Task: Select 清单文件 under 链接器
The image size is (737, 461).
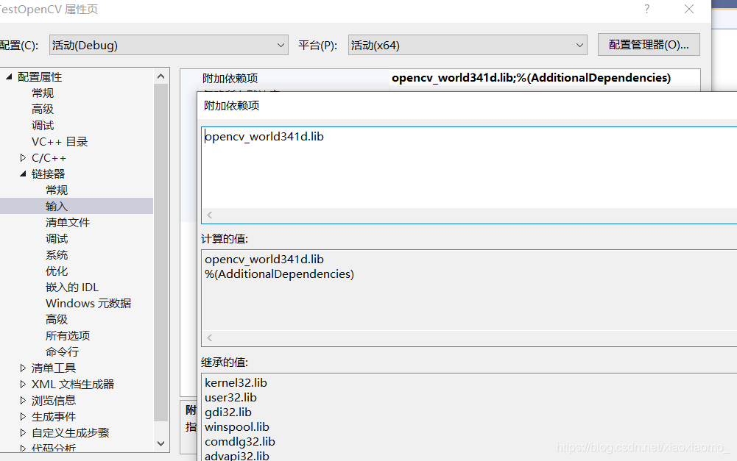Action: (68, 223)
